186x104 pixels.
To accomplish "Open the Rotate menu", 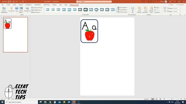I will point(157,12).
